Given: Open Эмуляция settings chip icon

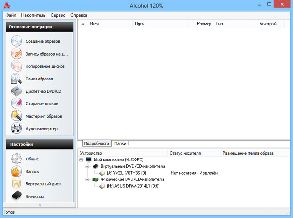Looking at the screenshot, I should [17, 196].
